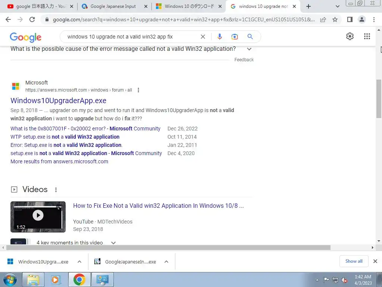382x287 pixels.
Task: Close the YouTube google 日本語入力 tab
Action: tap(72, 7)
